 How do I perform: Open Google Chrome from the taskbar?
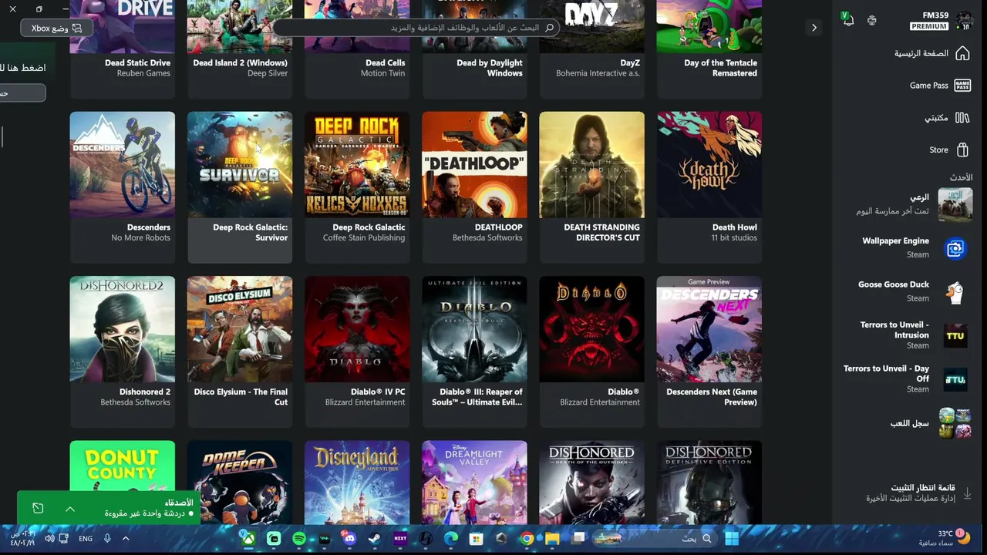tap(527, 539)
